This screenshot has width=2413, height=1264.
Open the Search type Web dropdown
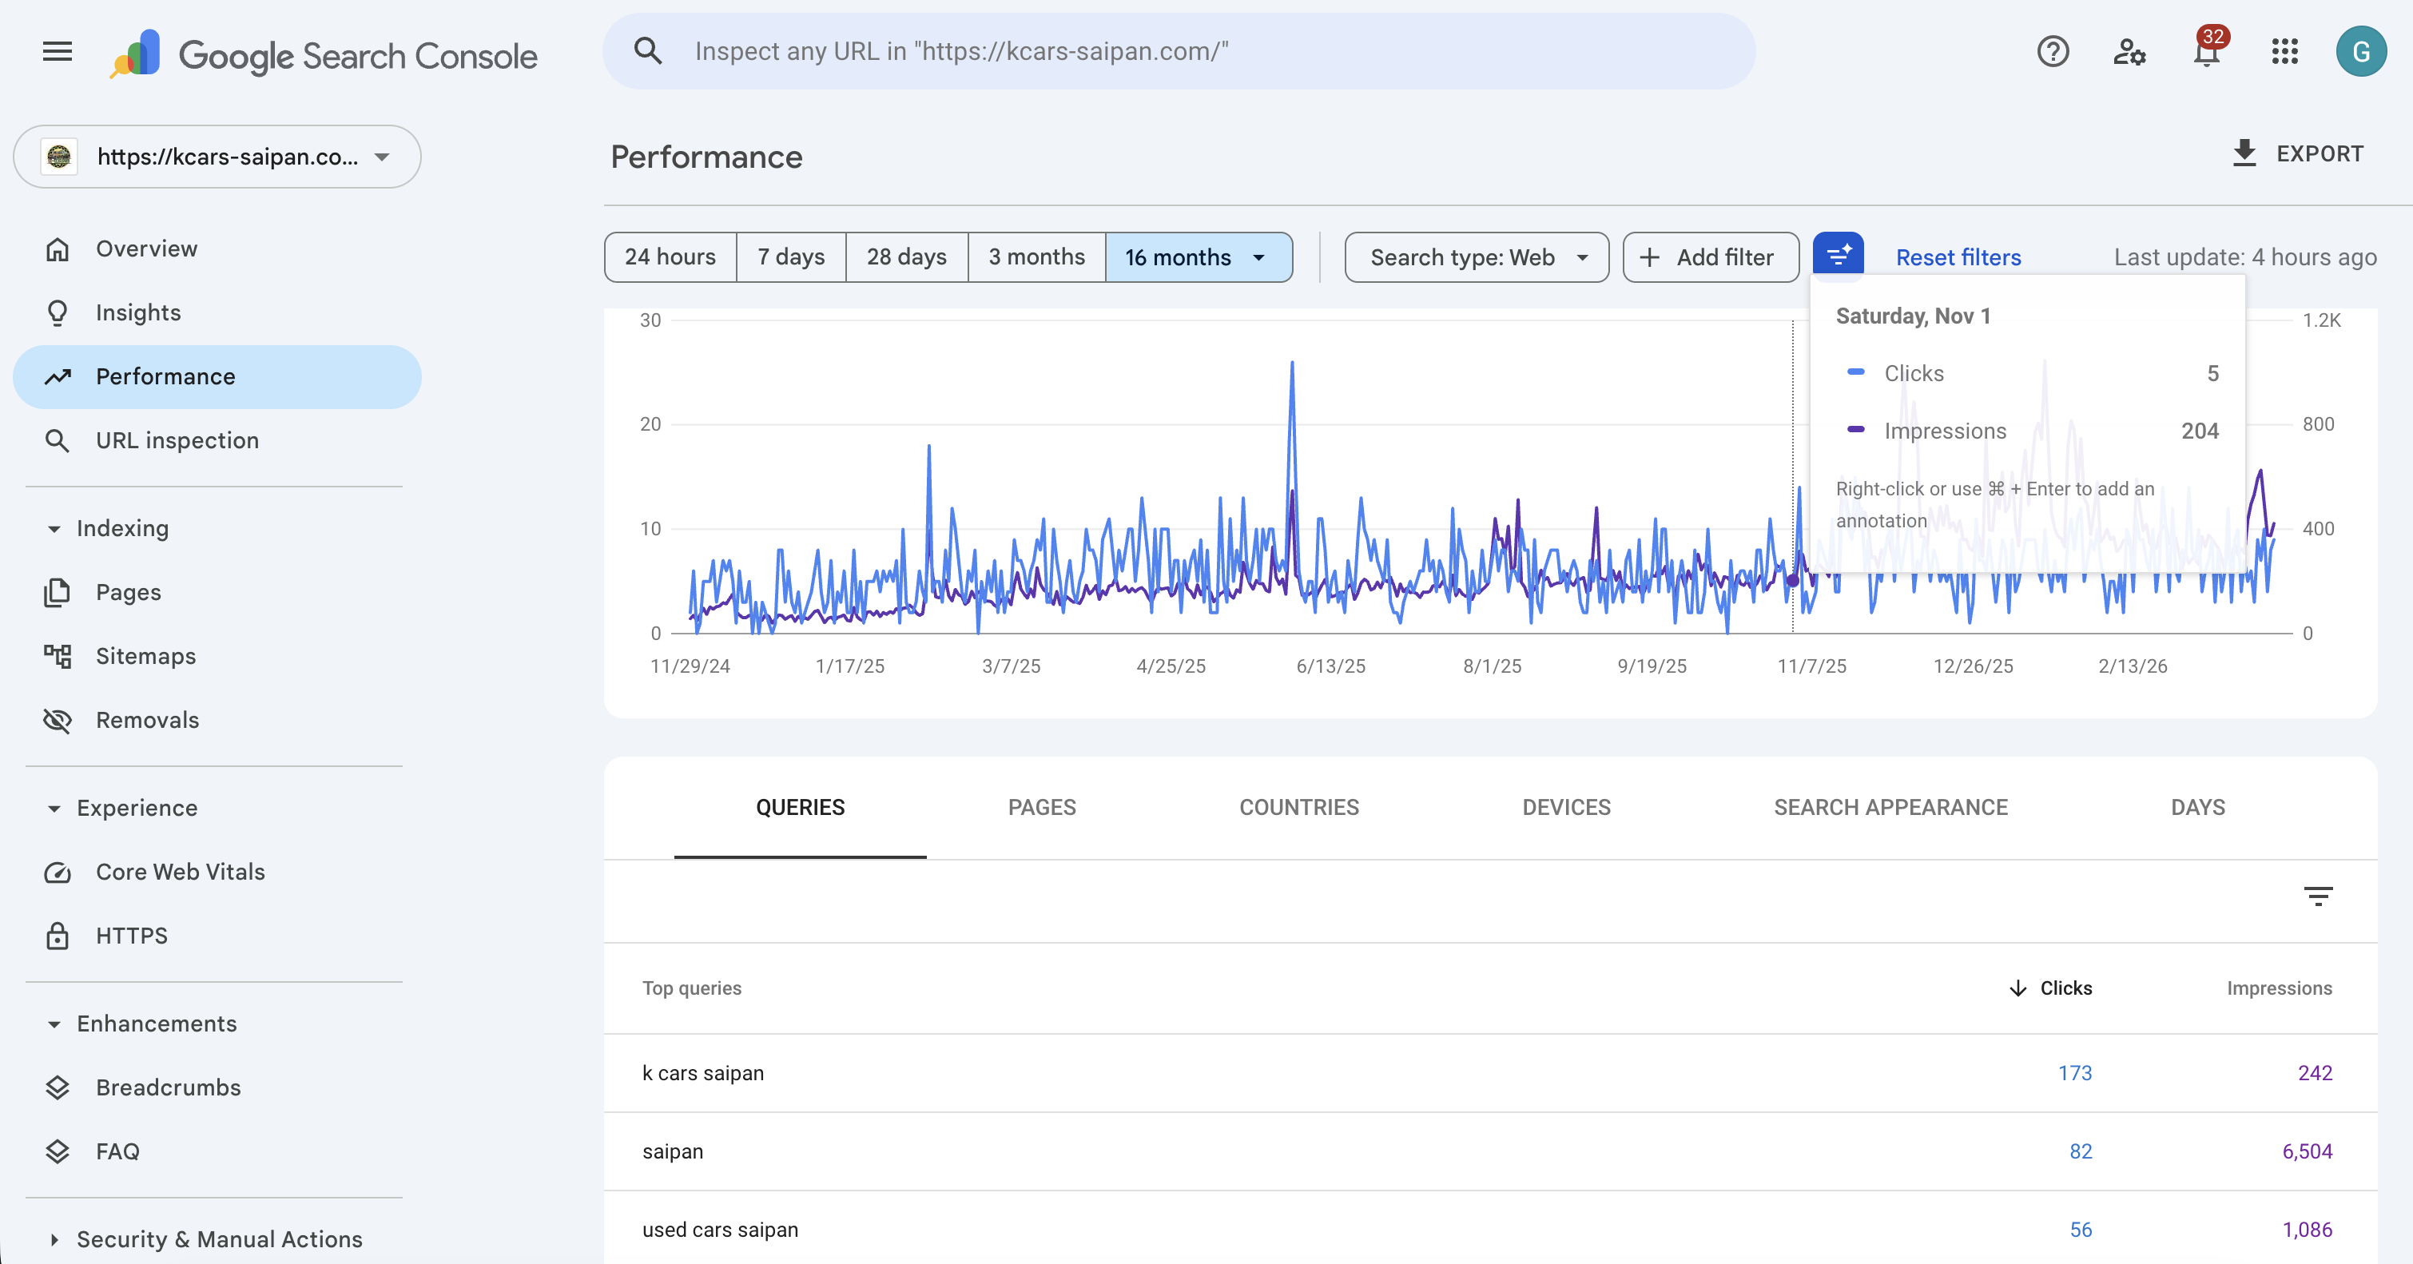1475,256
